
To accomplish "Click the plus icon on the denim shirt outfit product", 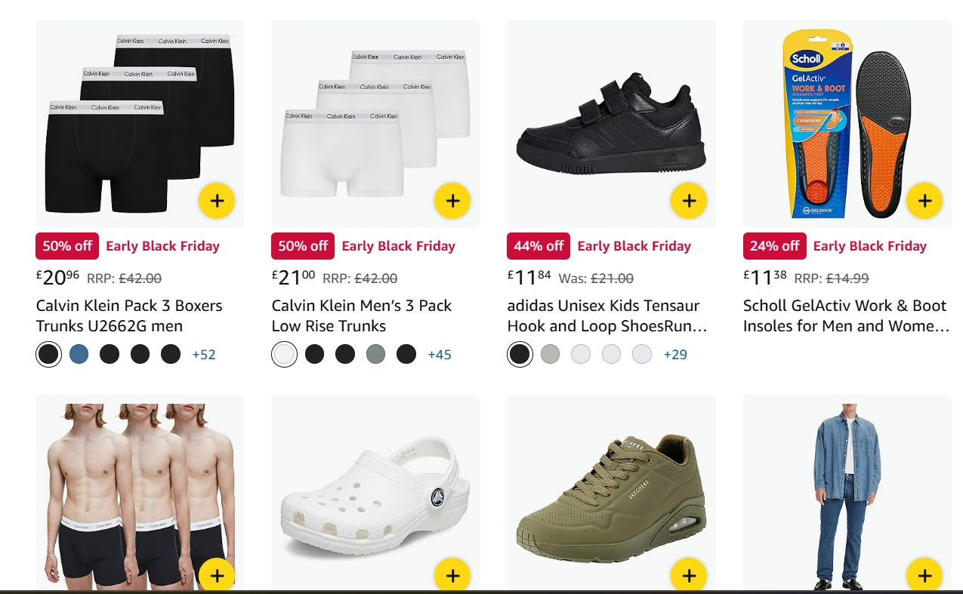I will (x=924, y=574).
